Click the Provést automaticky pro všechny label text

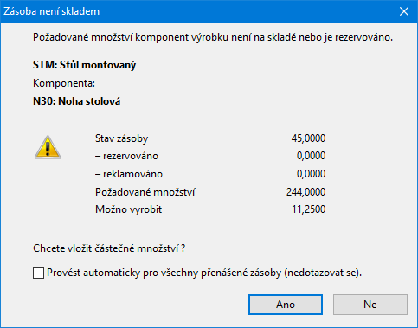(x=204, y=273)
